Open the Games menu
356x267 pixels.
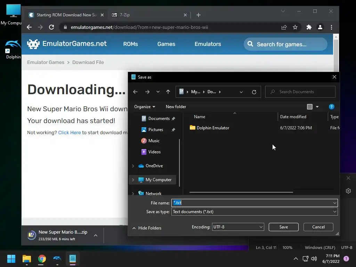pos(166,44)
